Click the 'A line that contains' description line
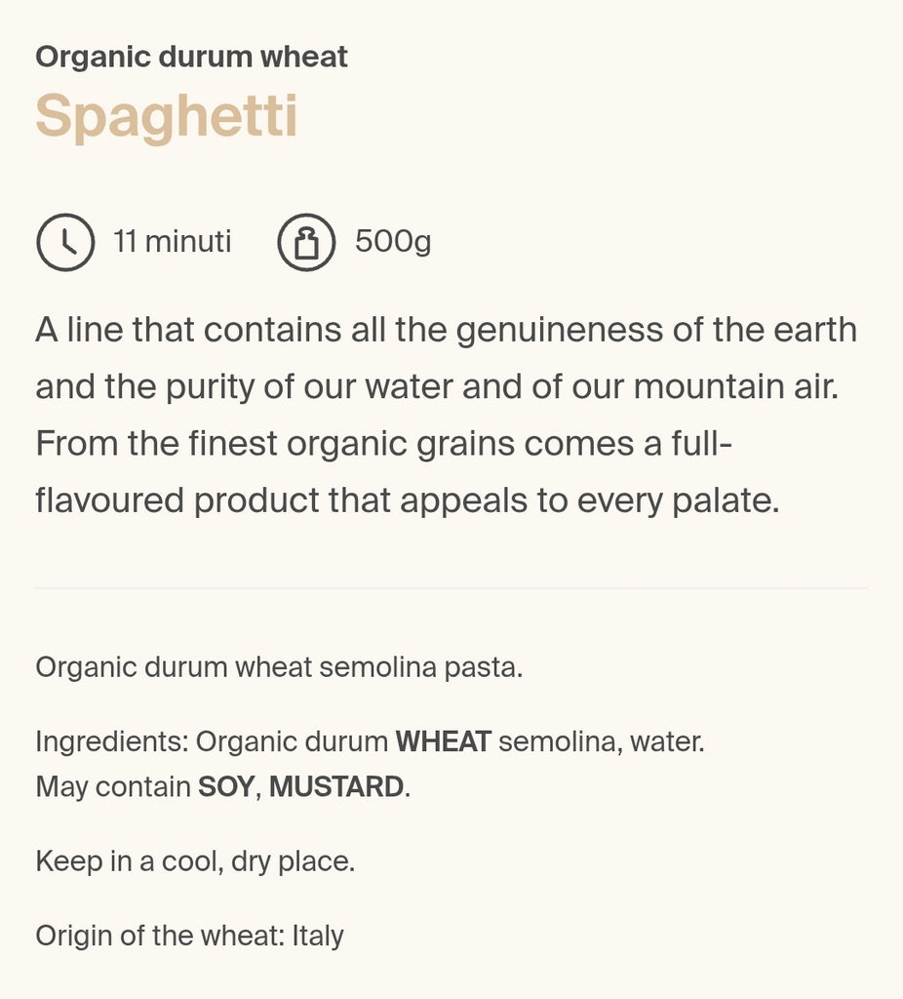 coord(446,330)
